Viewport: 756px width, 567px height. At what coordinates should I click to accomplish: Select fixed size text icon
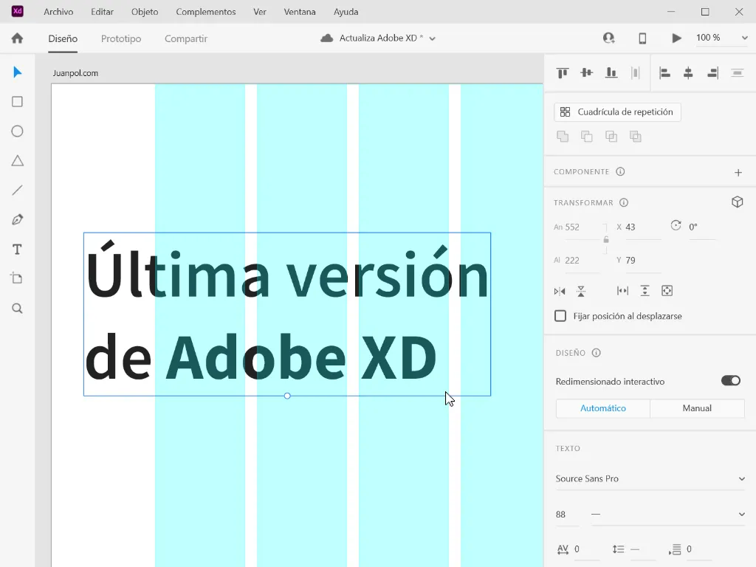[667, 291]
